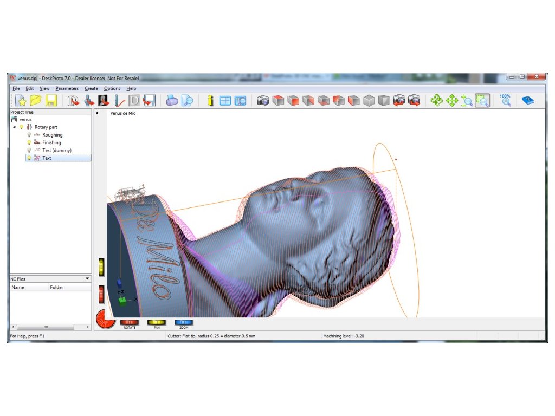The image size is (555, 416).
Task: Select the venus project root in tree
Action: pos(25,120)
